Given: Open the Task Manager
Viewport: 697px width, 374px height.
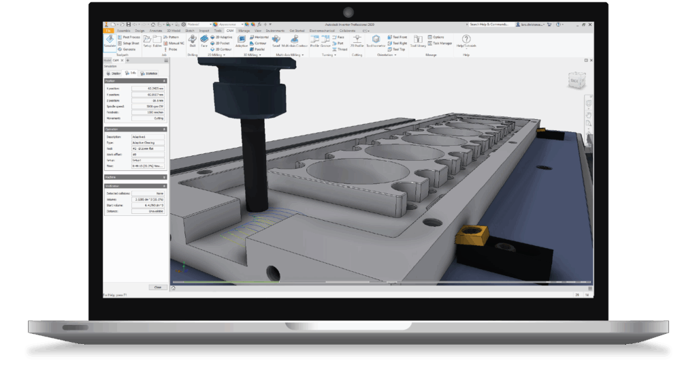Looking at the screenshot, I should point(440,44).
